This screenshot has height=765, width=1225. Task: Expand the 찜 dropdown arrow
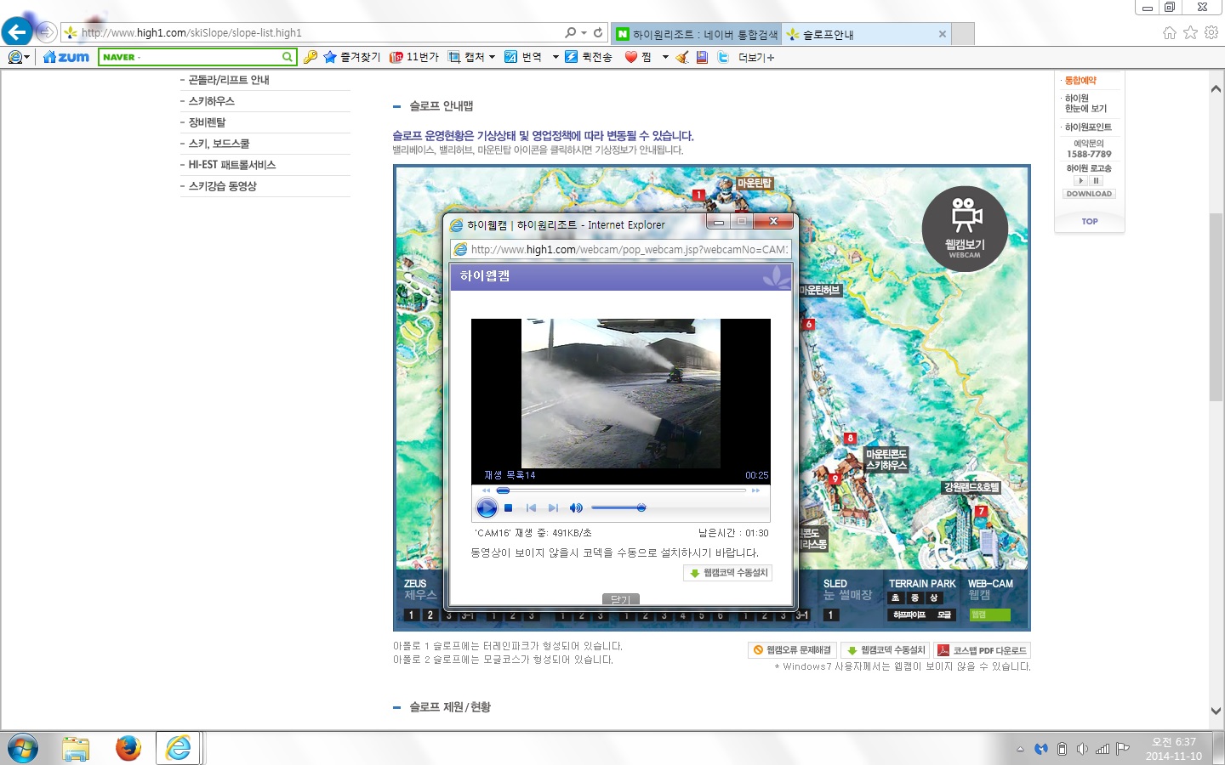coord(665,57)
